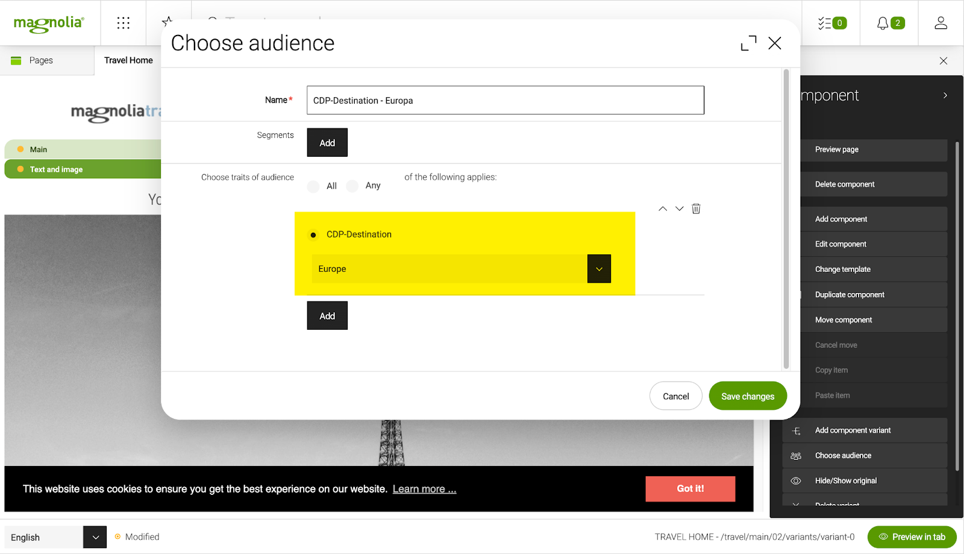This screenshot has width=964, height=554.
Task: Click the Learn more cookie link
Action: 424,489
